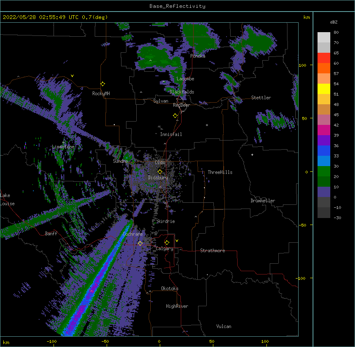Click the RockyMH label

[101, 94]
